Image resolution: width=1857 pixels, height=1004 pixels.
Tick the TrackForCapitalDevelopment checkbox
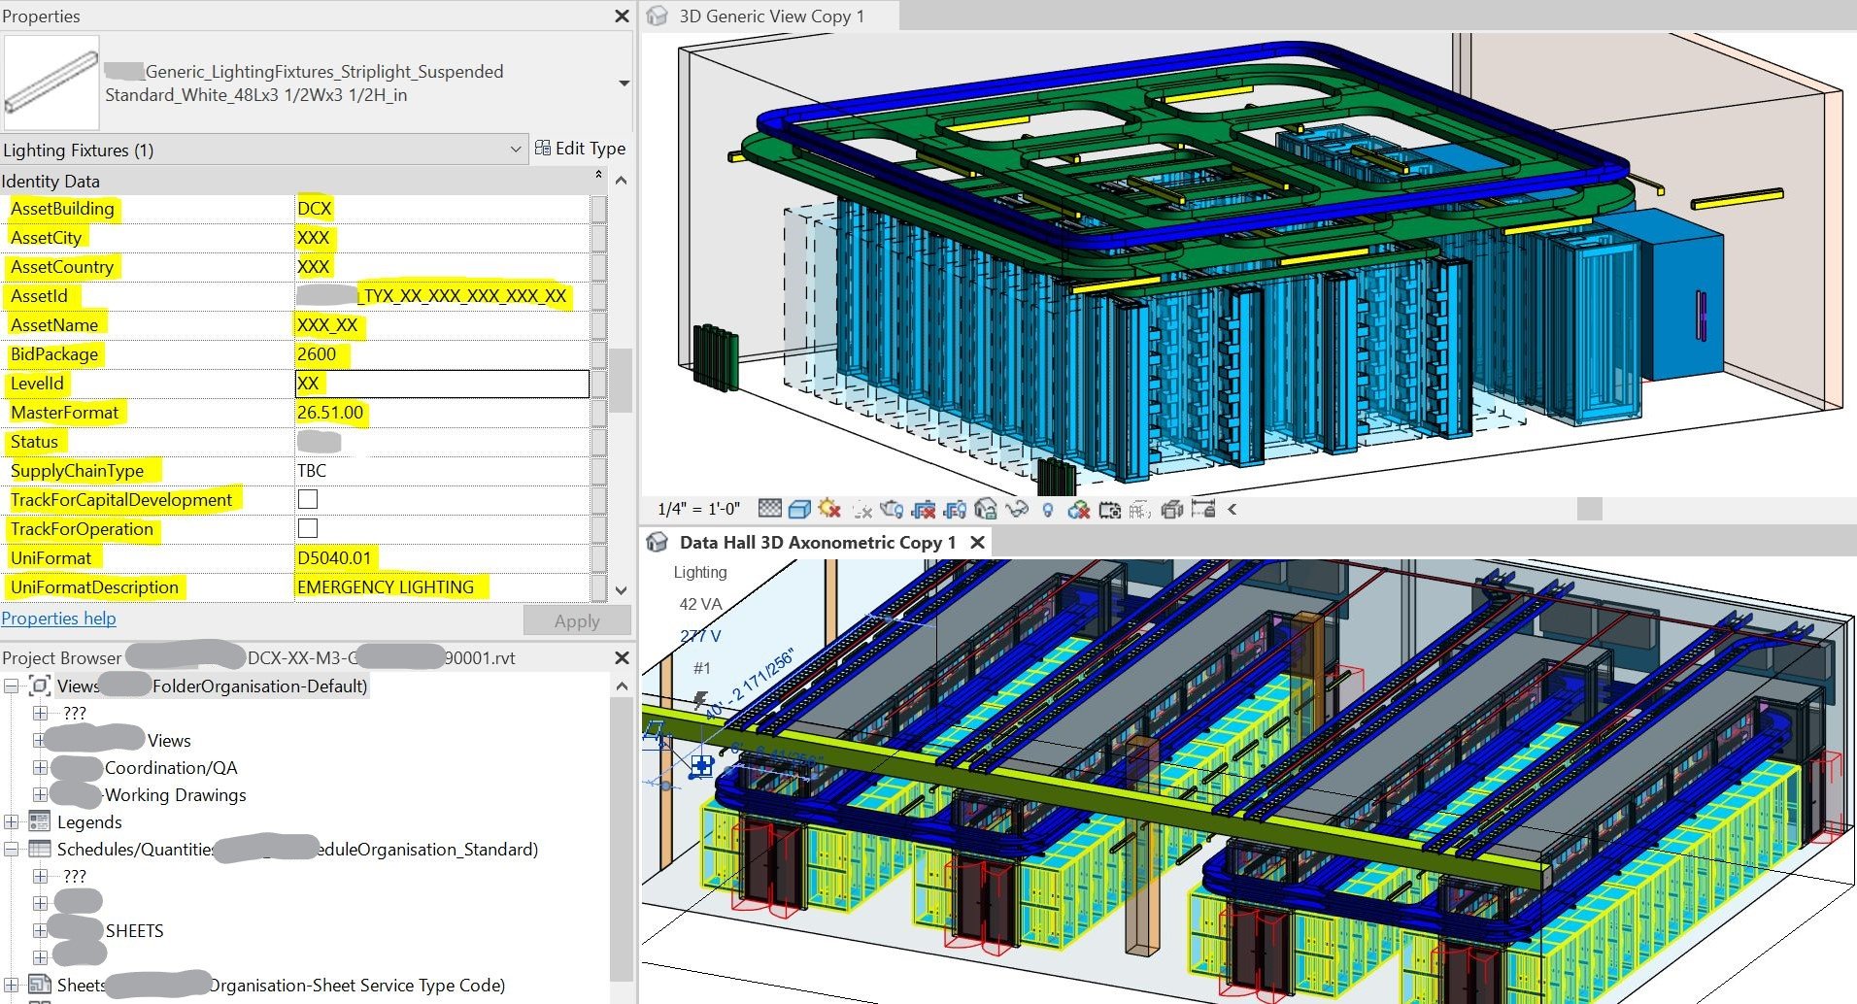(308, 499)
